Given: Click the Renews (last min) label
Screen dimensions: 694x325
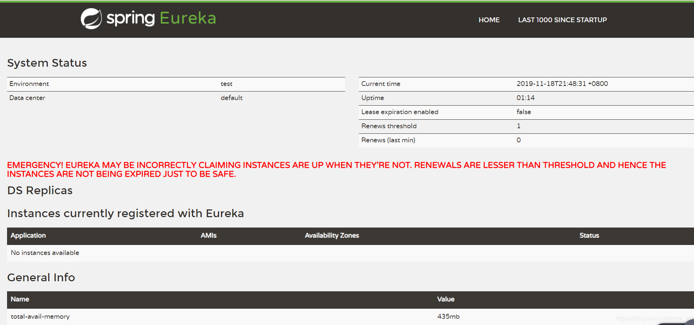Looking at the screenshot, I should [388, 140].
